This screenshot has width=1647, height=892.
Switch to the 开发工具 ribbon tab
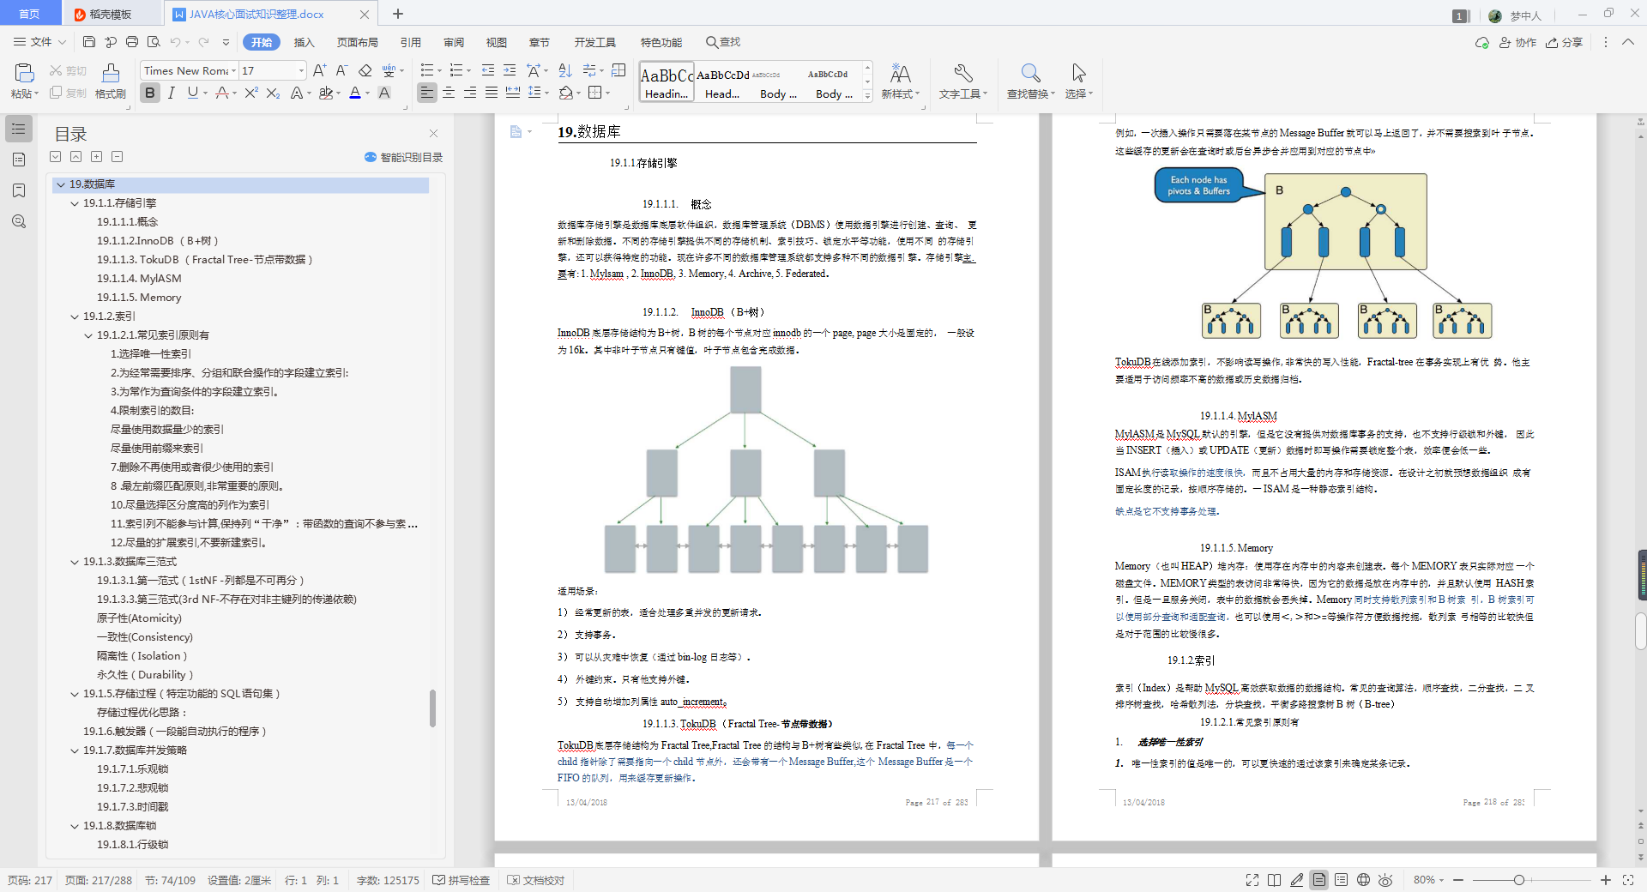(595, 42)
